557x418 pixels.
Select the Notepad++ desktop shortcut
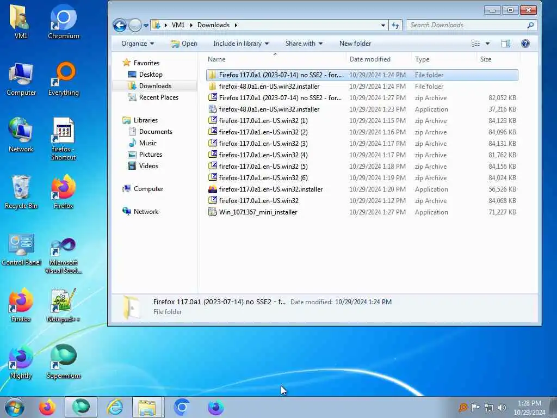(63, 305)
